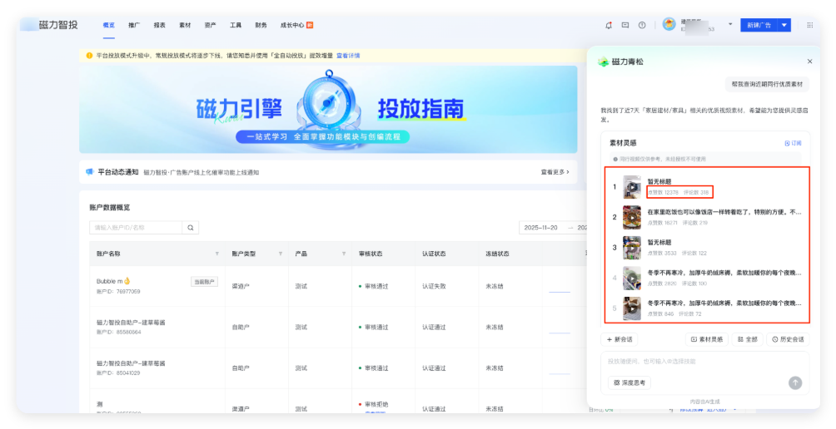This screenshot has width=836, height=429.
Task: Click the 全部 skills button
Action: click(x=747, y=339)
